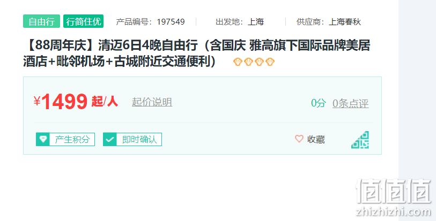The width and height of the screenshot is (436, 221).
Task: Click the supplier name 上海春秋
Action: (345, 21)
